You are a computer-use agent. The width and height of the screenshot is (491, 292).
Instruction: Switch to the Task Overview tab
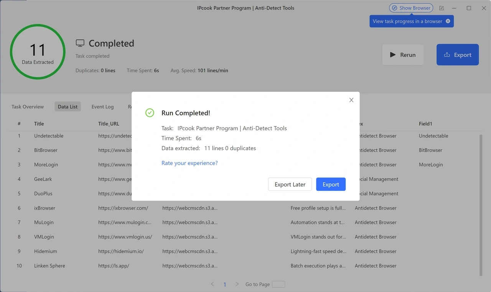point(28,107)
